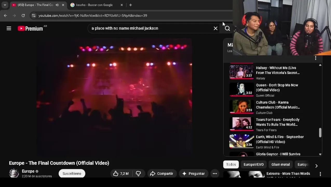Open Tears For Fears channel name

[x=266, y=130]
